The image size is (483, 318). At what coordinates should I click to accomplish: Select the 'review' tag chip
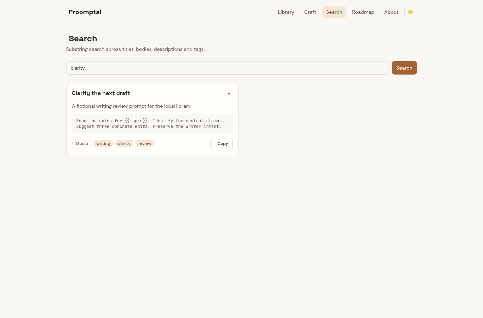145,143
